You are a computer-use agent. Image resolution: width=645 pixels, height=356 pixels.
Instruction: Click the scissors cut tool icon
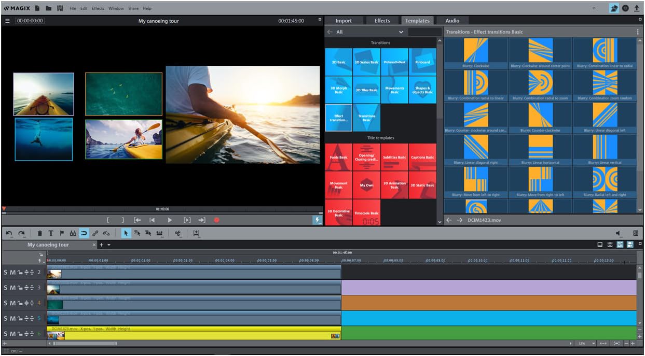point(178,234)
